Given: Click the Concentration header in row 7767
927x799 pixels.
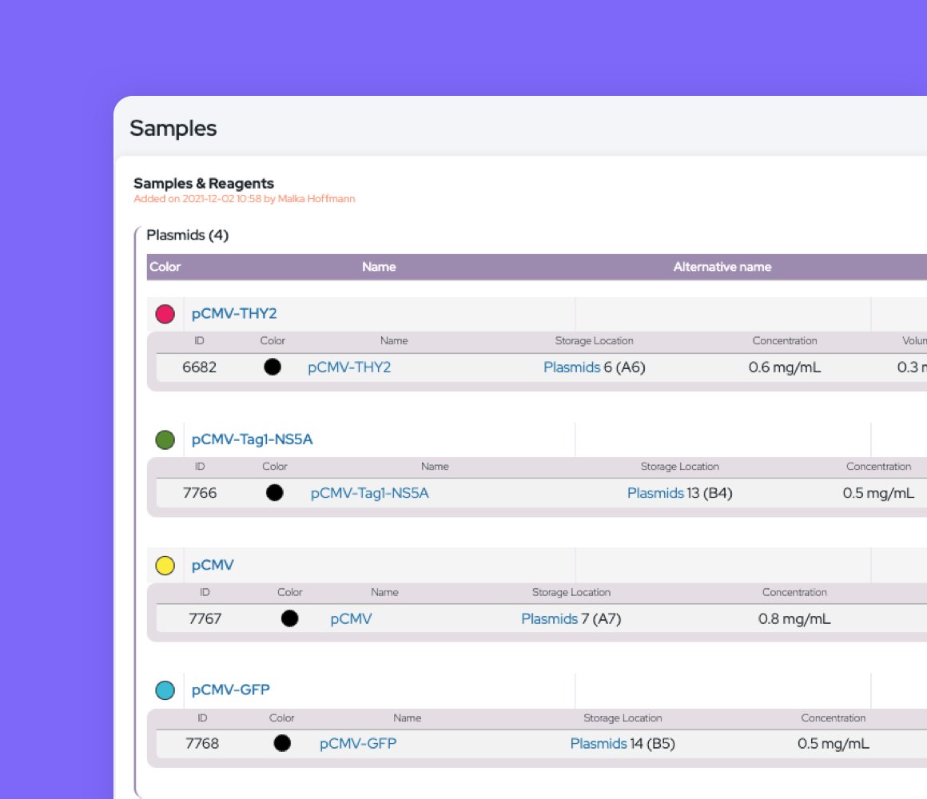Looking at the screenshot, I should tap(795, 592).
